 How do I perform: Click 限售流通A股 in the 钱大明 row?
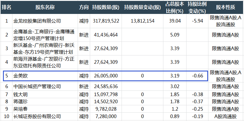click(x=226, y=94)
